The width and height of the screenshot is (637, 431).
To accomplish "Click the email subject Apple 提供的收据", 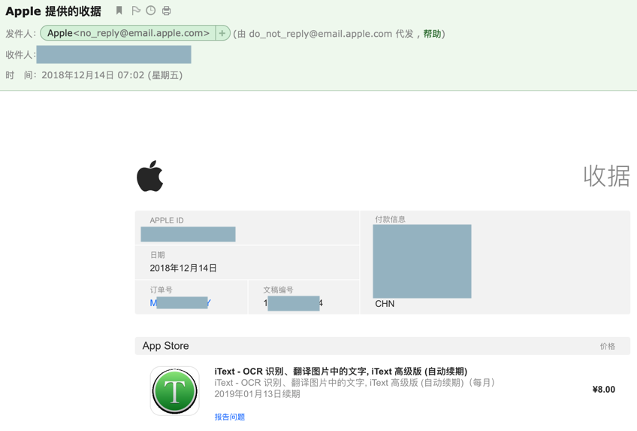I will (53, 11).
